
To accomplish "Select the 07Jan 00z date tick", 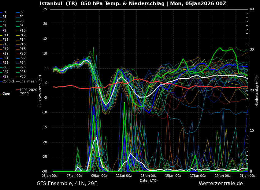I will (x=75, y=176).
